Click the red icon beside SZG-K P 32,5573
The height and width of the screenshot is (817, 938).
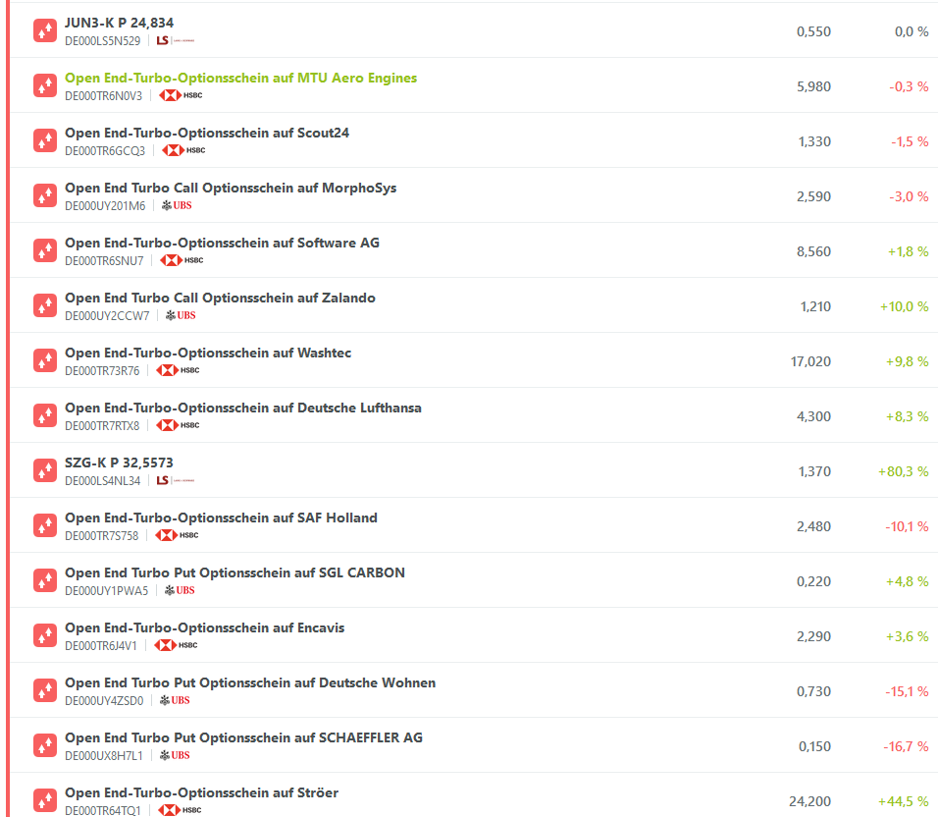point(44,470)
